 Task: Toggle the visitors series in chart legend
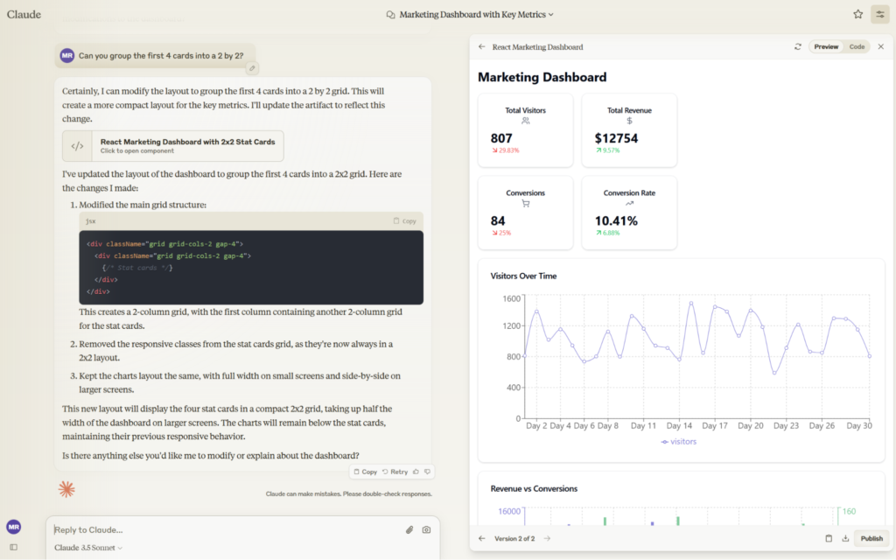(679, 442)
